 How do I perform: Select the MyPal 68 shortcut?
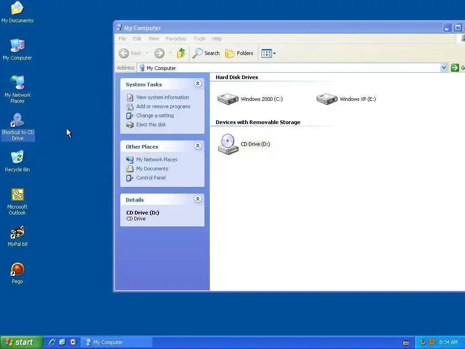pos(17,236)
